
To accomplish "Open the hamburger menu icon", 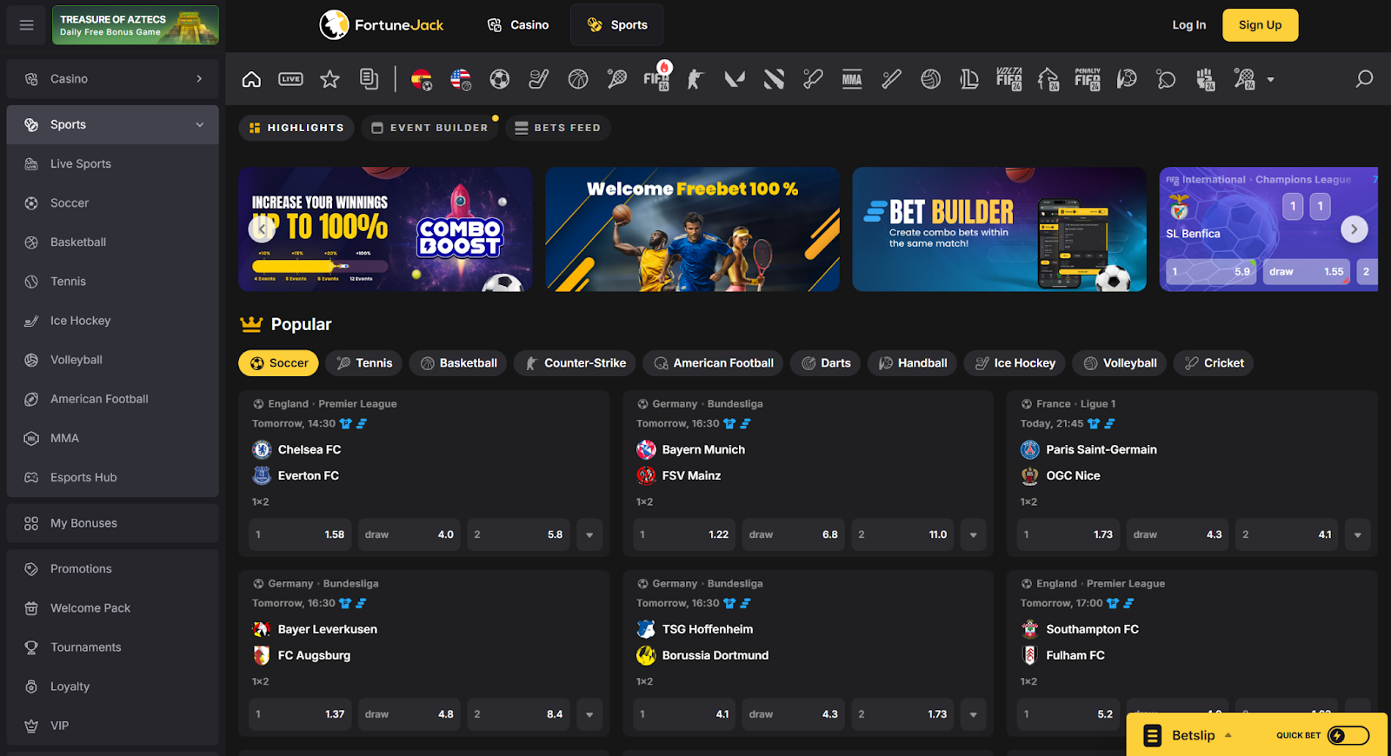I will click(x=26, y=25).
